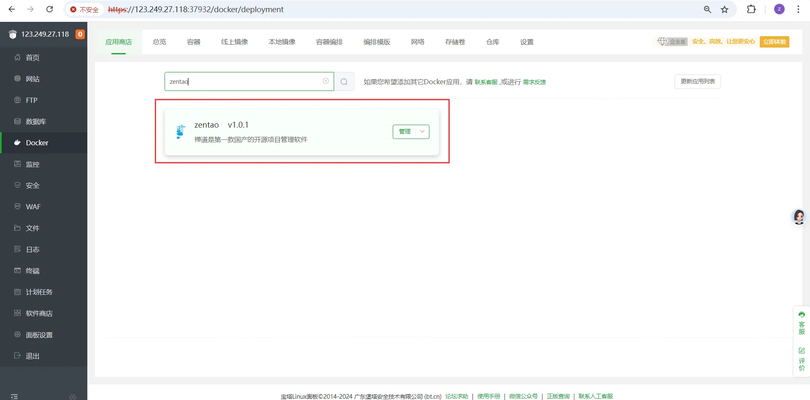Screen dimensions: 810x400
Task: Open the 论坛求助 footer link
Action: [x=456, y=396]
